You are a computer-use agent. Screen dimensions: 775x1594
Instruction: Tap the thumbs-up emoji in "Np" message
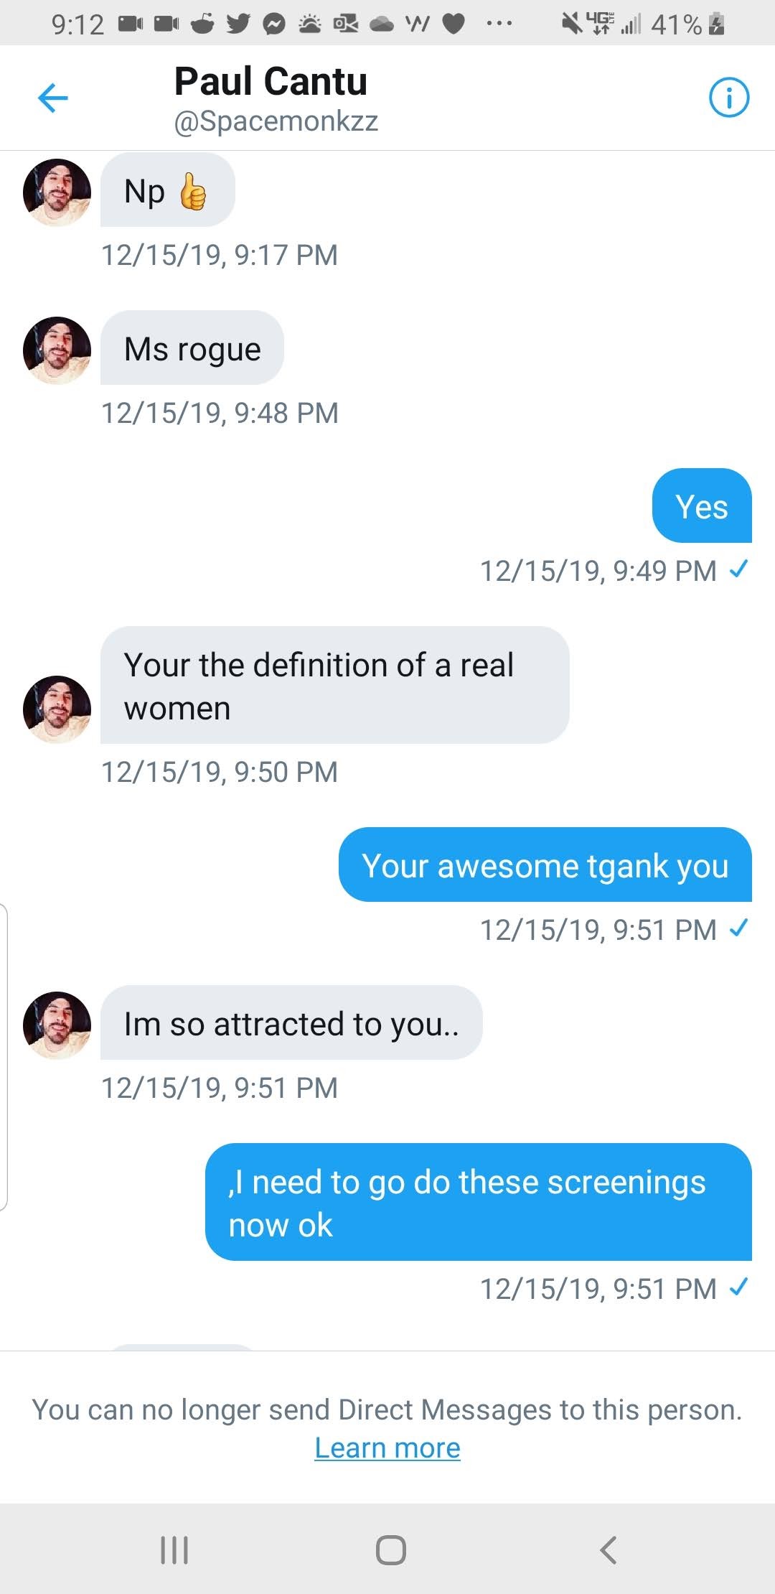[192, 192]
